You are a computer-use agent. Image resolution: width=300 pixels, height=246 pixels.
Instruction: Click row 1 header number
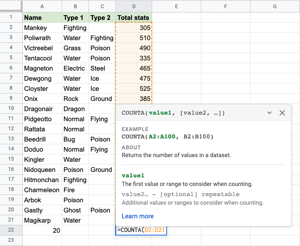[x=11, y=18]
